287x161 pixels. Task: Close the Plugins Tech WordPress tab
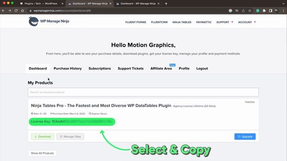tap(62, 4)
